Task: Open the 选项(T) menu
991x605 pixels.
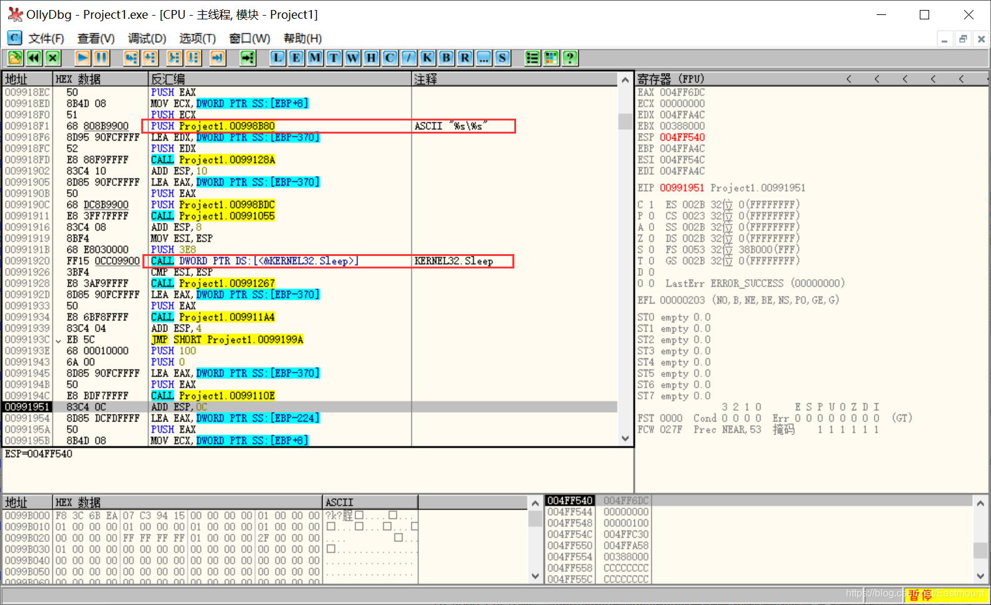Action: pyautogui.click(x=197, y=38)
